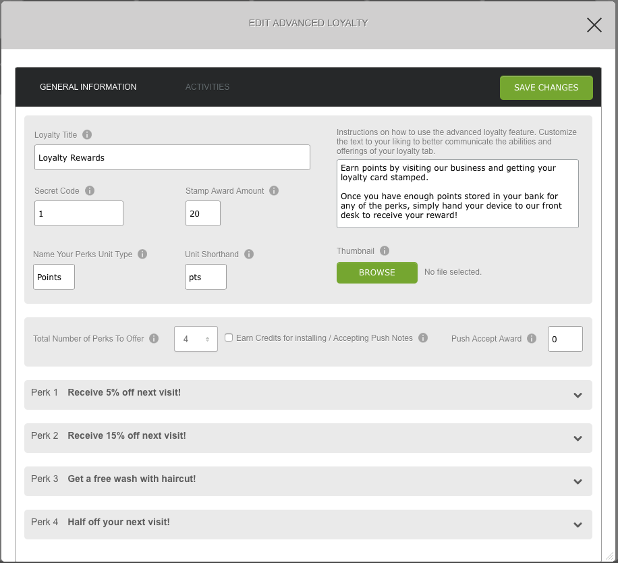Click Browse to upload a thumbnail

coord(376,273)
